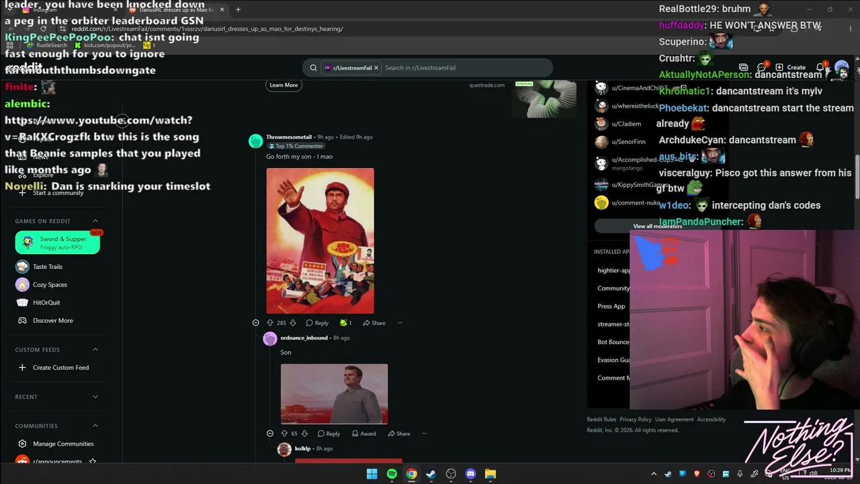The image size is (860, 484).
Task: Award ordnance_inbound's comment
Action: click(363, 434)
